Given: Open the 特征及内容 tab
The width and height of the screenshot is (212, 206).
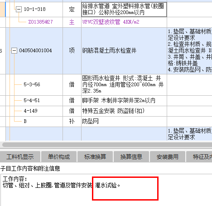Looking at the screenshot, I should pyautogui.click(x=199, y=157).
